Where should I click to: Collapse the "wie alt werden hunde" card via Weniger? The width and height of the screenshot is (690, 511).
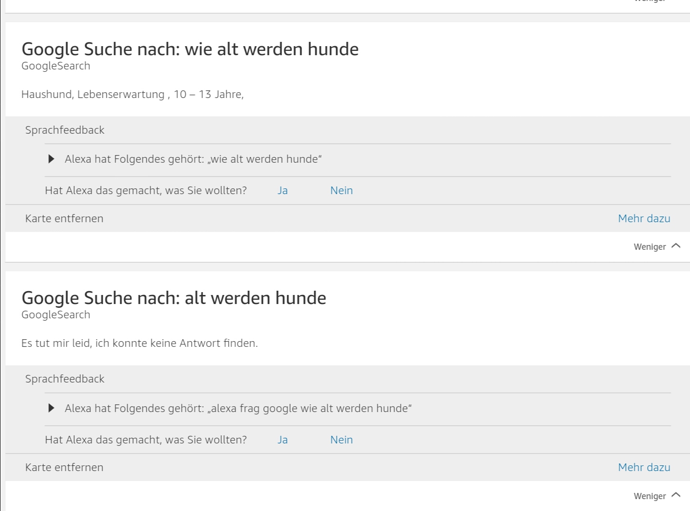657,246
